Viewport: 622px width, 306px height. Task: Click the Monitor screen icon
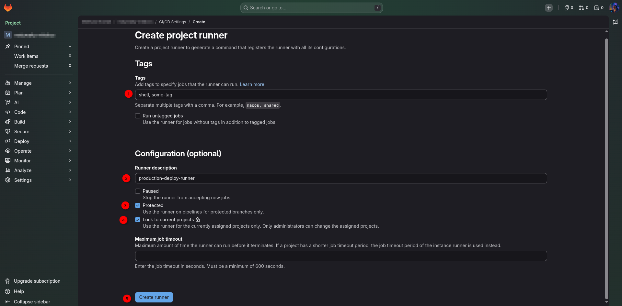8,161
